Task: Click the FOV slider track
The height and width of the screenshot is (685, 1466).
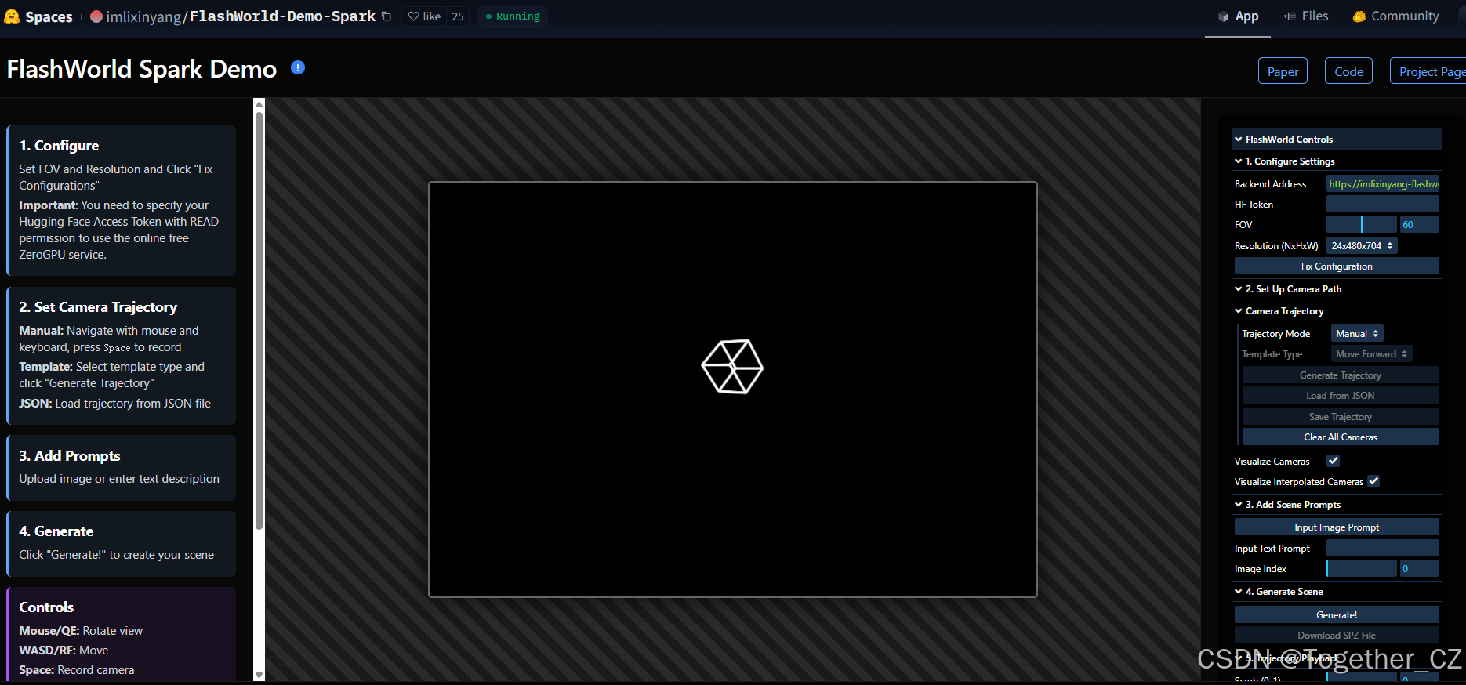Action: pos(1362,224)
